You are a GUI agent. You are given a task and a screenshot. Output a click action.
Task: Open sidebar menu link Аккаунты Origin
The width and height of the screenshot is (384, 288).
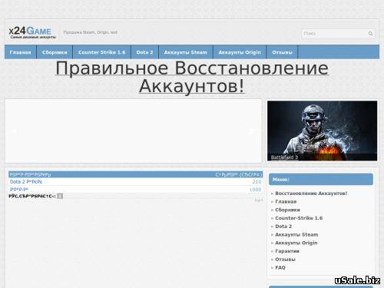point(296,243)
